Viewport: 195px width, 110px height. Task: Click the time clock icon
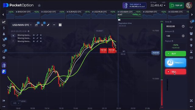(183, 26)
